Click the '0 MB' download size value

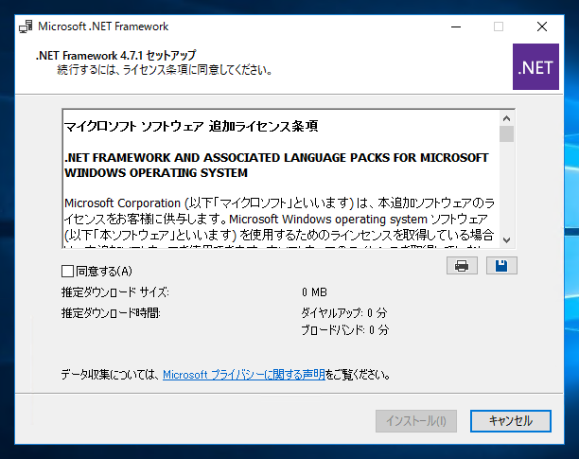(314, 292)
